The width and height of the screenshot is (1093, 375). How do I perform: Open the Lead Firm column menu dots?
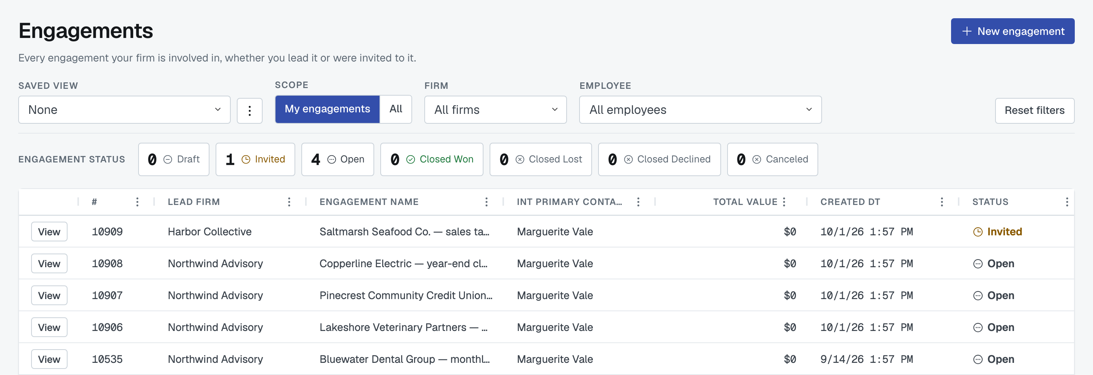(x=289, y=202)
